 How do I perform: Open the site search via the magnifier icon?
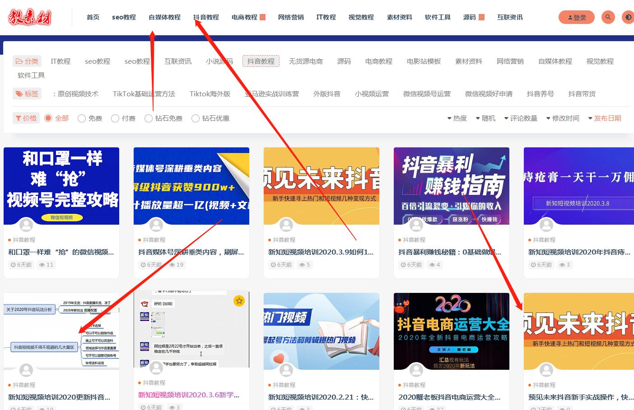pos(608,17)
